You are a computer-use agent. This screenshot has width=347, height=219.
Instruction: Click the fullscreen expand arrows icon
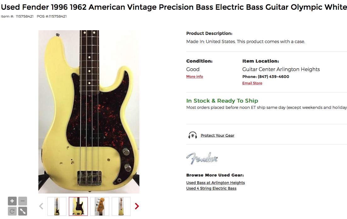pyautogui.click(x=23, y=211)
